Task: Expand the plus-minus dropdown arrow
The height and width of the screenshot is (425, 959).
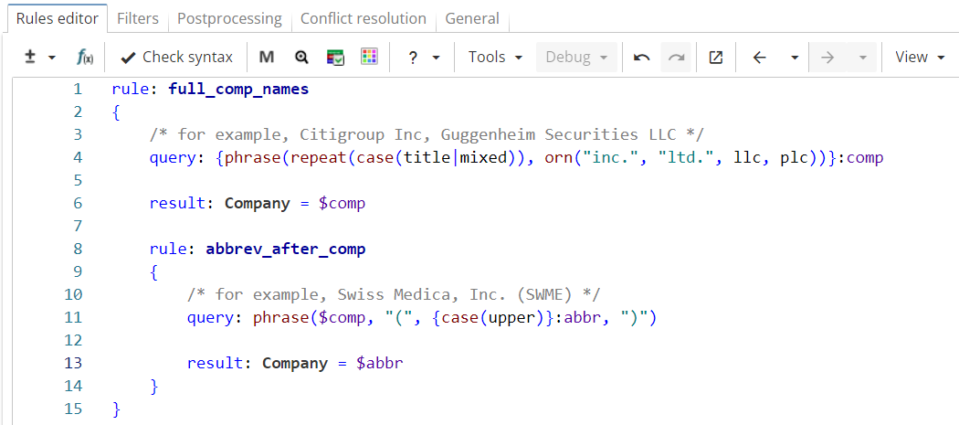Action: [52, 57]
